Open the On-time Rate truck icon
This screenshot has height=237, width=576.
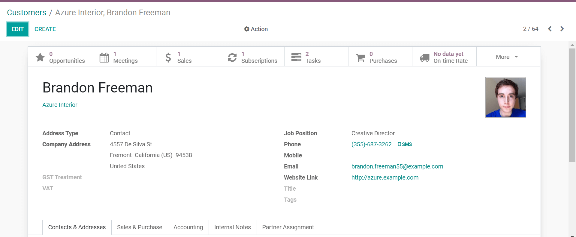[x=424, y=57]
